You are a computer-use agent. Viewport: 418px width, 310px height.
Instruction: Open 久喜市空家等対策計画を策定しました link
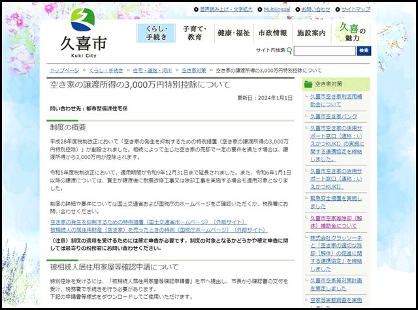click(336, 284)
